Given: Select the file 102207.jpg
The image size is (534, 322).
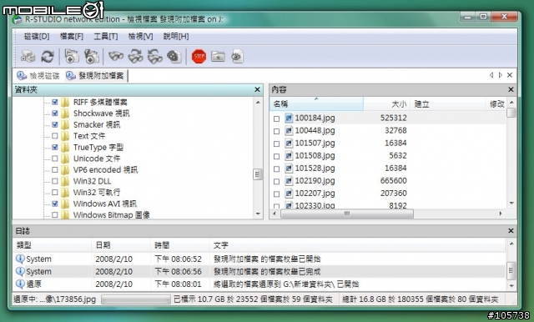Looking at the screenshot, I should 315,194.
